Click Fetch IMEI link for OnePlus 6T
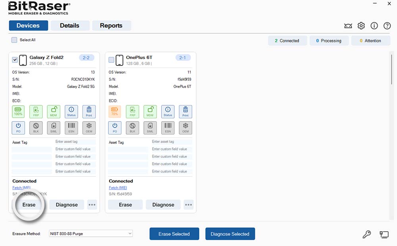 118,188
